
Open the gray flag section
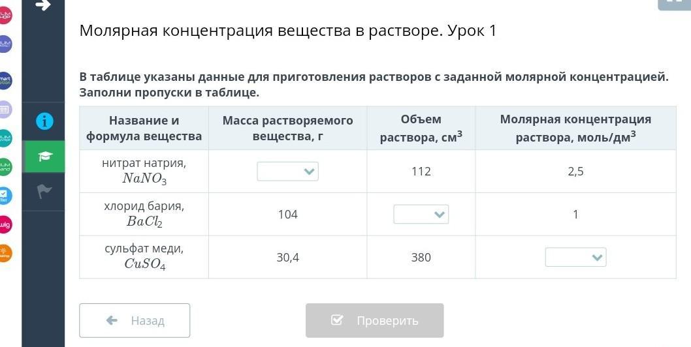pos(44,191)
